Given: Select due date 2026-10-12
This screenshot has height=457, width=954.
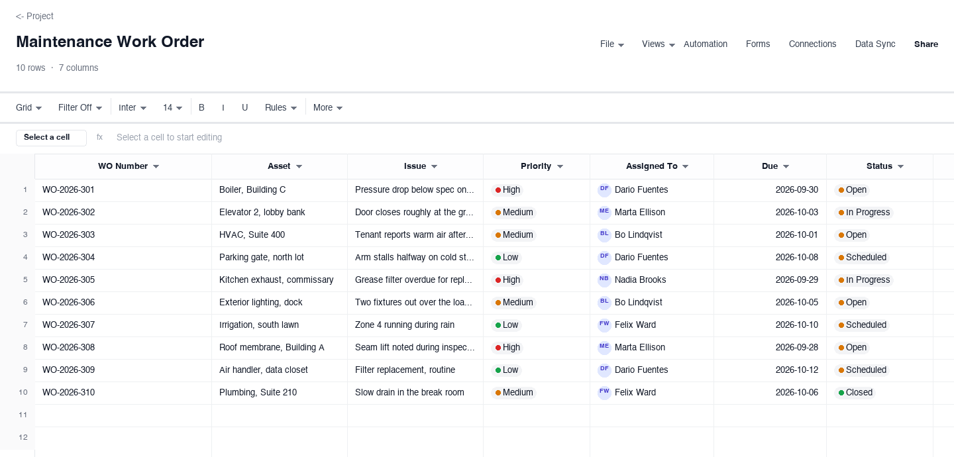Looking at the screenshot, I should tap(770, 370).
